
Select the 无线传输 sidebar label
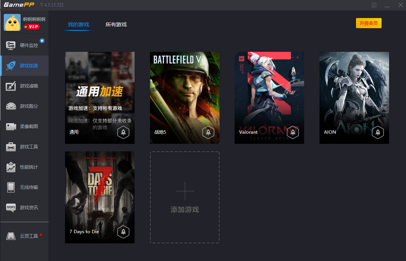(x=29, y=187)
